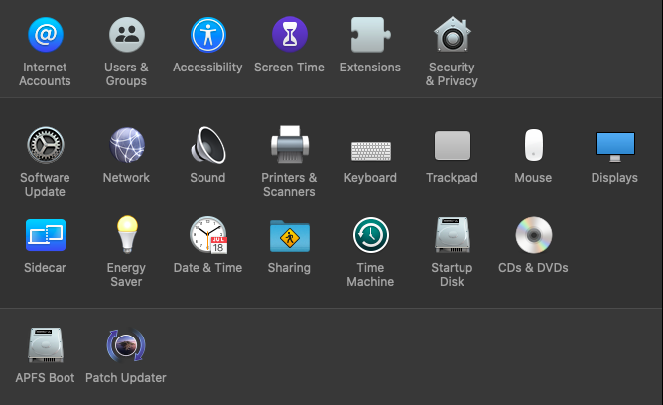Open Printers & Scanners pane
663x405 pixels.
point(290,144)
